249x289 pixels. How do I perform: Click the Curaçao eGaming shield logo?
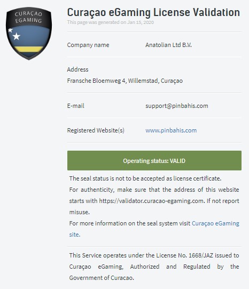pos(29,33)
